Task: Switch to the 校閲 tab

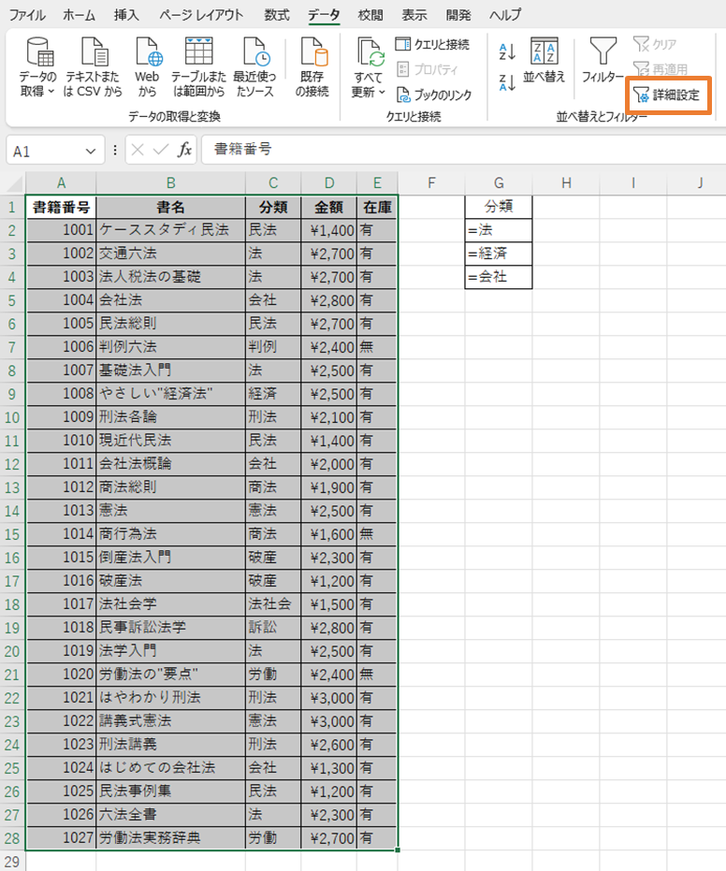Action: click(x=370, y=15)
